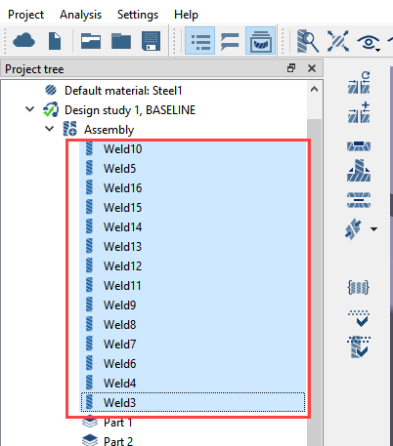Click the project tree scrollbar up arrow

(314, 90)
